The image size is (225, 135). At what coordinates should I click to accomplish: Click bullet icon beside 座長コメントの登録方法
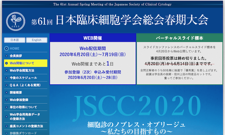pos(6,126)
